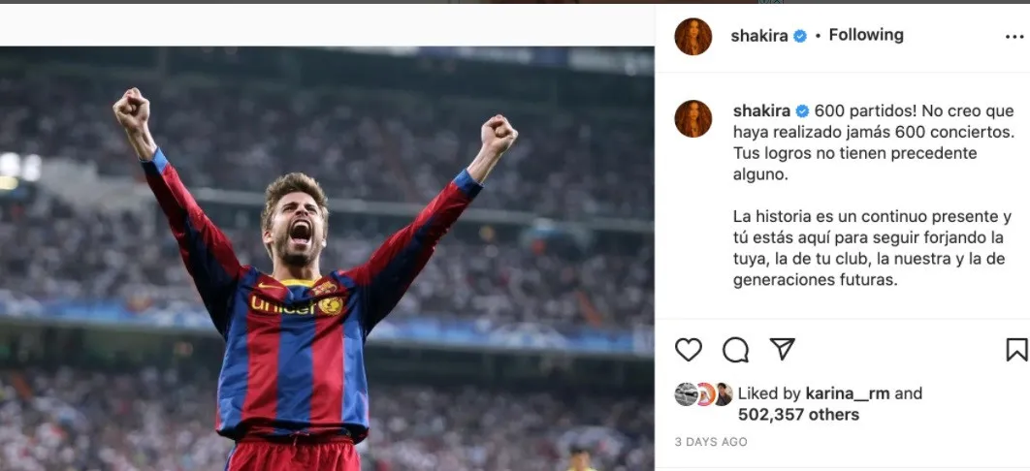The height and width of the screenshot is (471, 1030).
Task: Open the third liker's profile avatar
Action: tap(723, 393)
